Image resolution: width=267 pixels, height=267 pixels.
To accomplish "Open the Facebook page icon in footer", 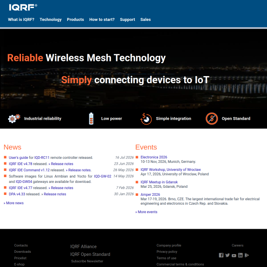I will click(221, 255).
